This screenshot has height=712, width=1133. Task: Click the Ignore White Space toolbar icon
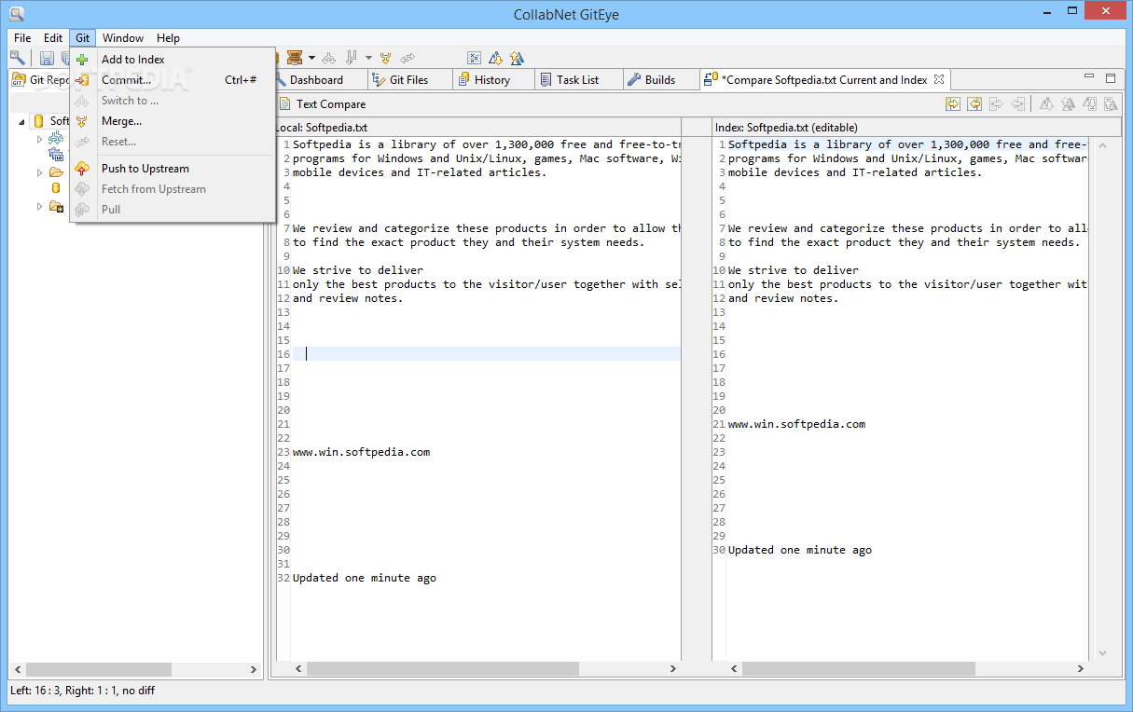[x=474, y=58]
